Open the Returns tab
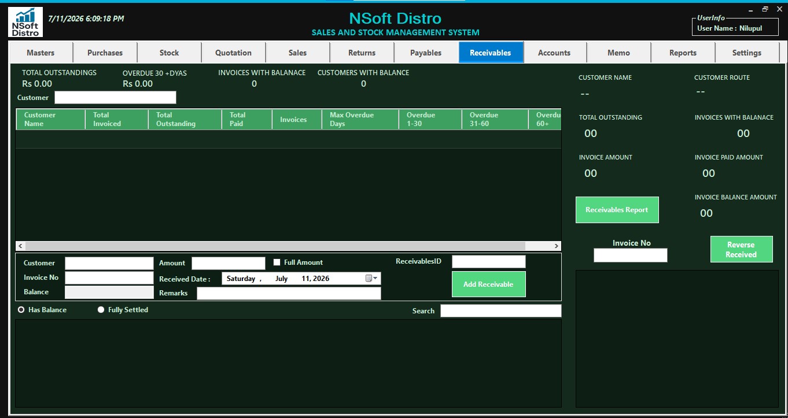788x418 pixels. click(362, 53)
